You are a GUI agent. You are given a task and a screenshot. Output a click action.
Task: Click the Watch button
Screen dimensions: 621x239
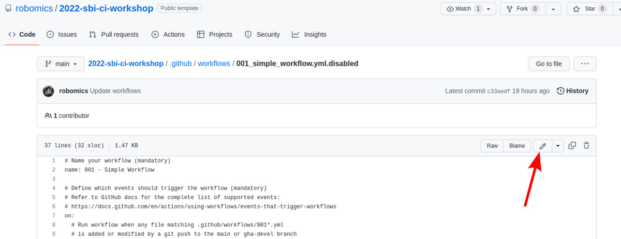pos(468,9)
